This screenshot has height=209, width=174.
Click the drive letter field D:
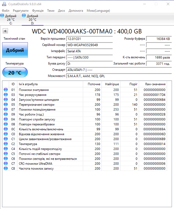89,64
